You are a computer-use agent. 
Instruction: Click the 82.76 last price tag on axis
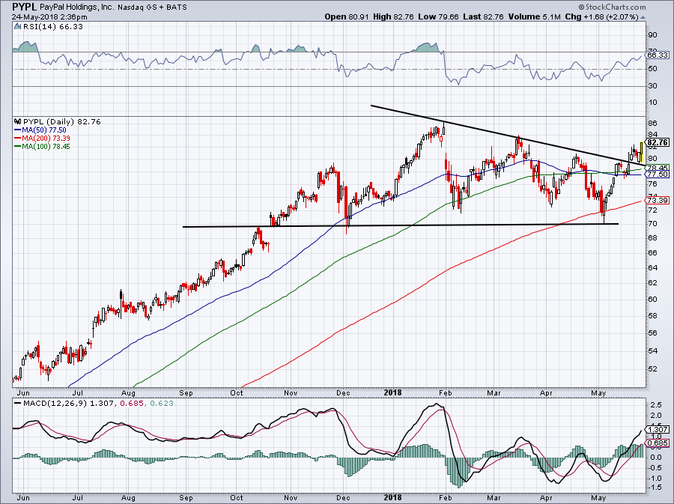coord(658,142)
